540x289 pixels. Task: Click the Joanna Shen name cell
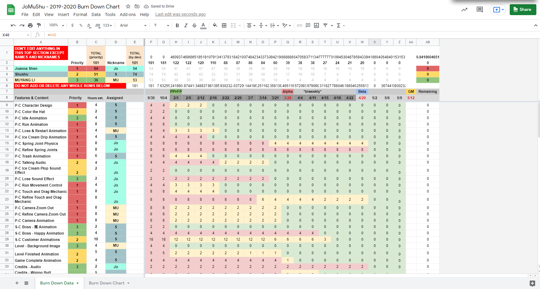[41, 69]
